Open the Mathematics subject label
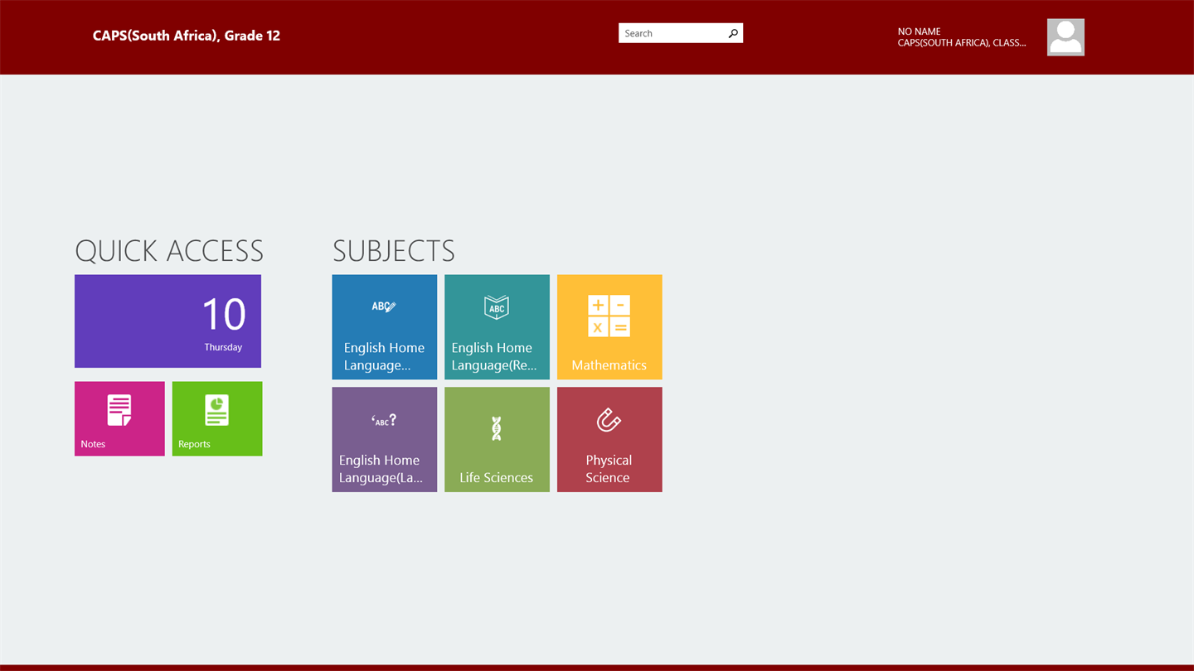Image resolution: width=1194 pixels, height=671 pixels. tap(609, 365)
